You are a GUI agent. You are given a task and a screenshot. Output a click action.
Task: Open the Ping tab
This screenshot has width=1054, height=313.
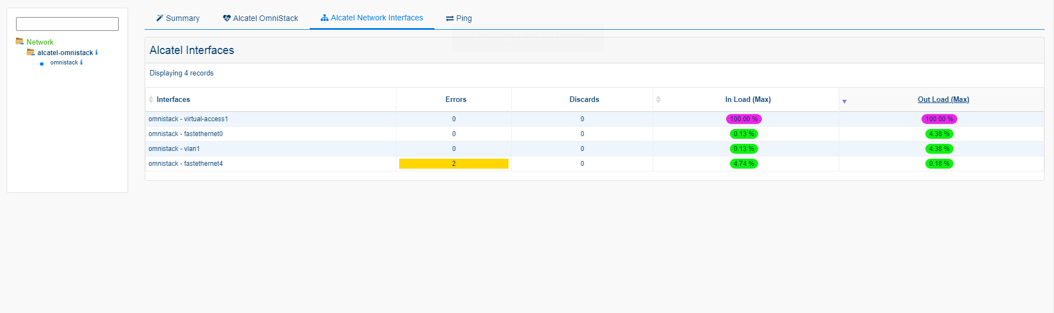click(459, 18)
